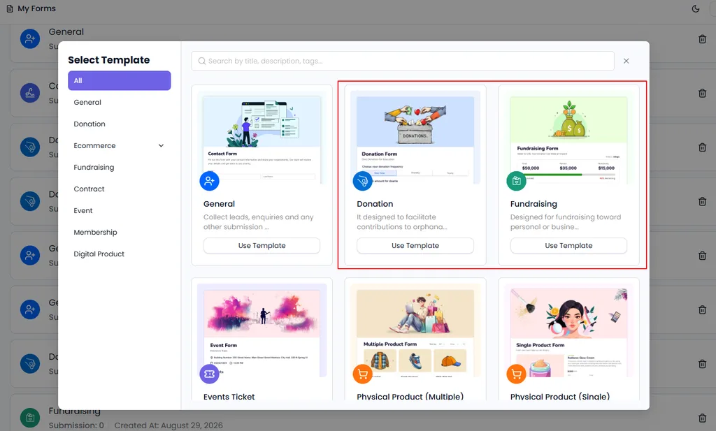Click the General card user-plus icon
The image size is (716, 431).
pyautogui.click(x=210, y=181)
